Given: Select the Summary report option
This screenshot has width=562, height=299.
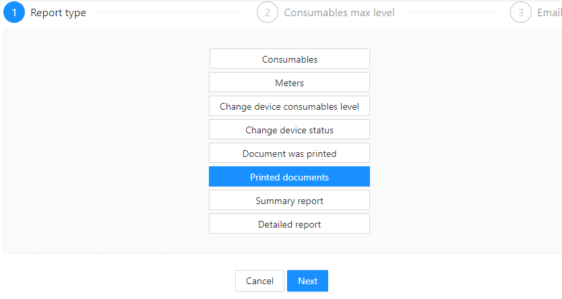Looking at the screenshot, I should (x=290, y=200).
